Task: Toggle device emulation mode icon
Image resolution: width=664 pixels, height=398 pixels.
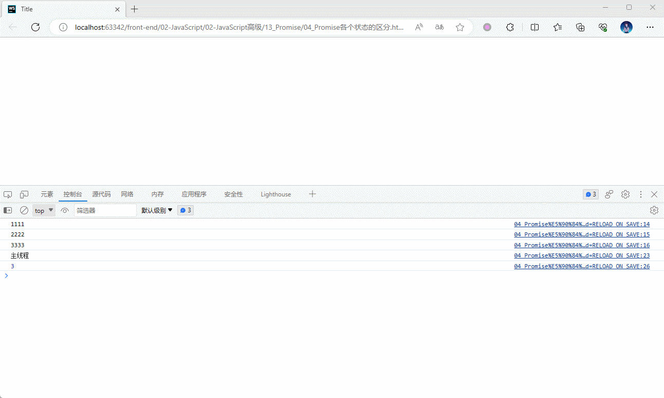Action: pyautogui.click(x=24, y=194)
